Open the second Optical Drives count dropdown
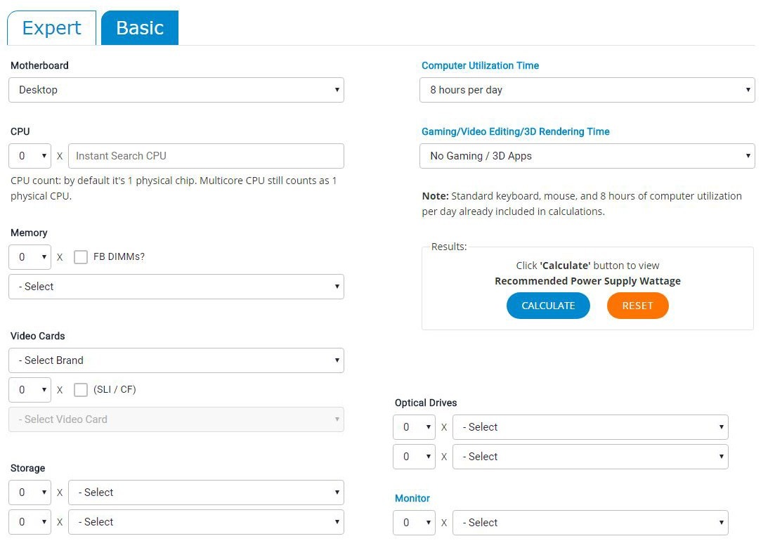This screenshot has height=548, width=775. 415,457
